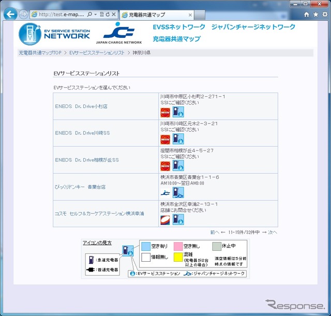Screen dimensions: 331x316
Task: Click the Japan Charge Network logo
Action: [119, 33]
